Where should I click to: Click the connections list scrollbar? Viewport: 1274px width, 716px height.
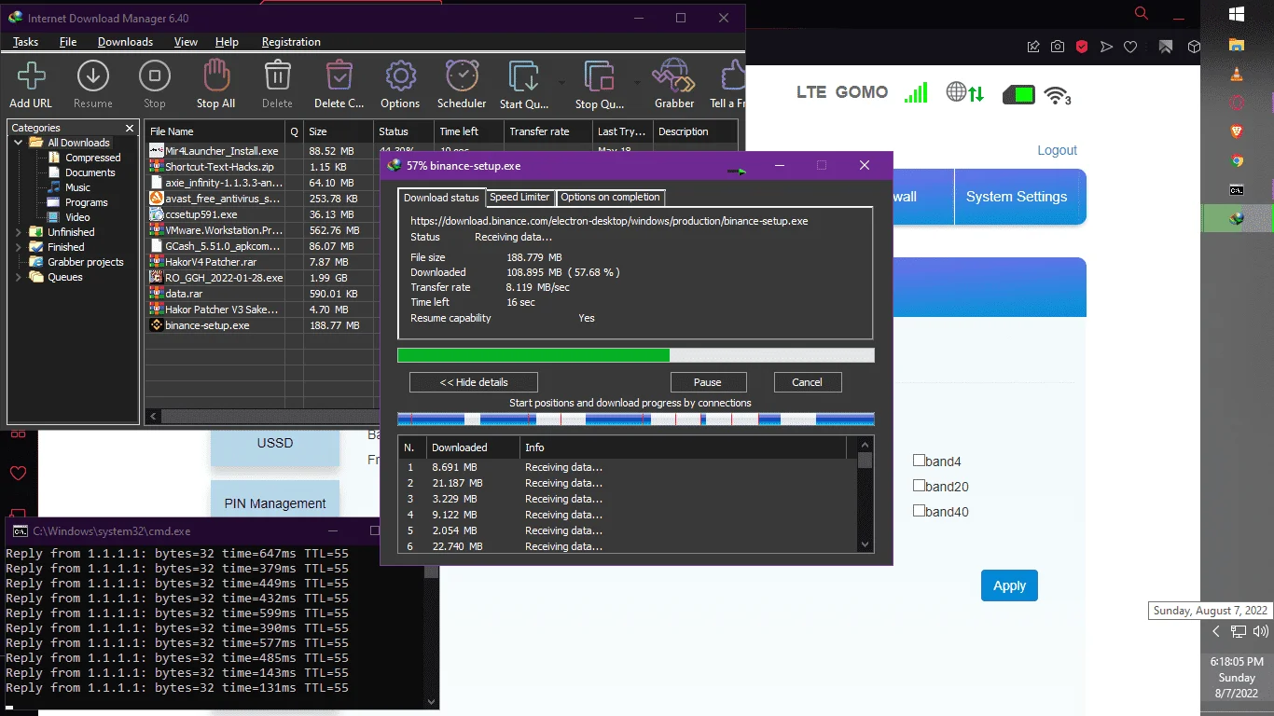click(x=865, y=494)
